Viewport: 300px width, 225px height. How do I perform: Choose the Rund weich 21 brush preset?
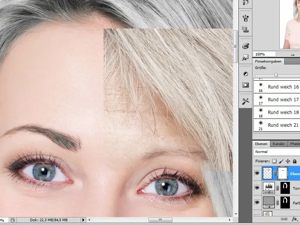tap(277, 125)
